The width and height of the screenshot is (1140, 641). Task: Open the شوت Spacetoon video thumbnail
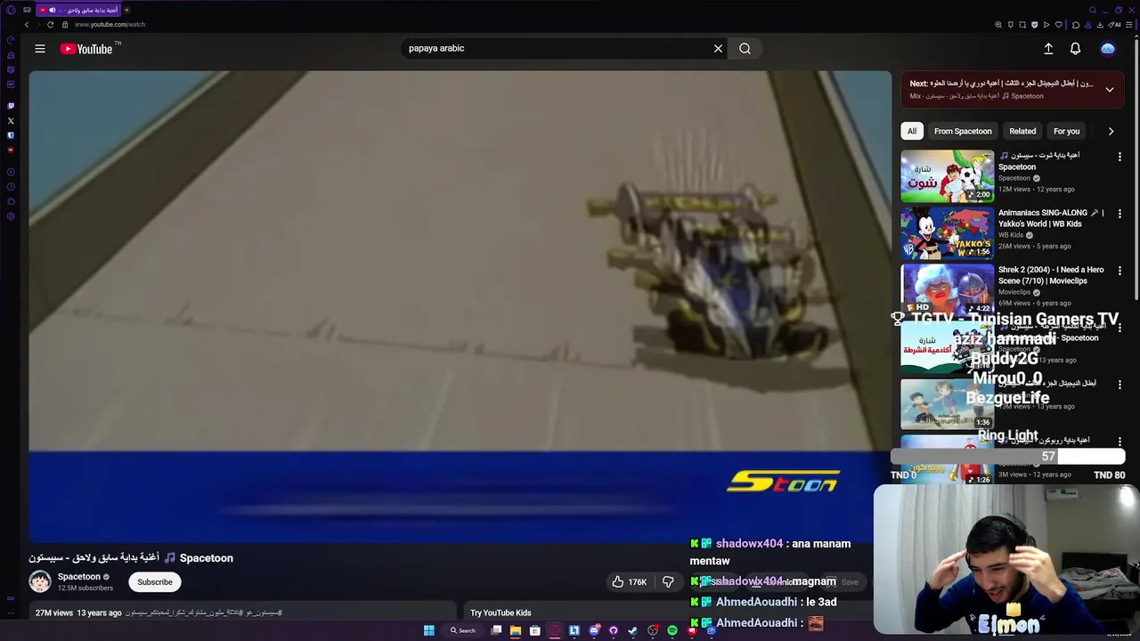[947, 175]
